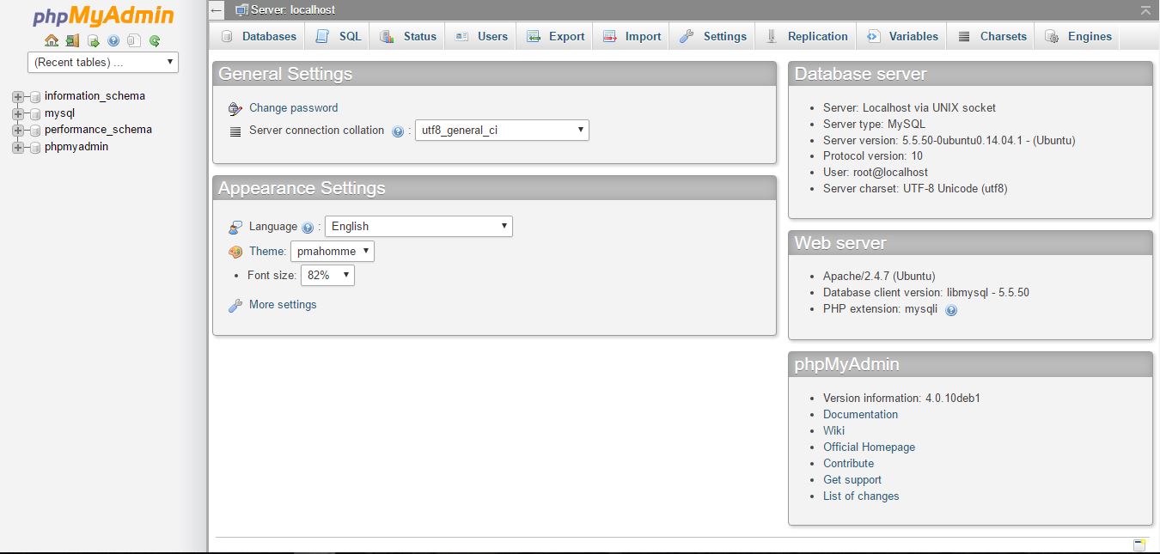1160x554 pixels.
Task: Click the 'Protocol version: 10' text
Action: 873,155
